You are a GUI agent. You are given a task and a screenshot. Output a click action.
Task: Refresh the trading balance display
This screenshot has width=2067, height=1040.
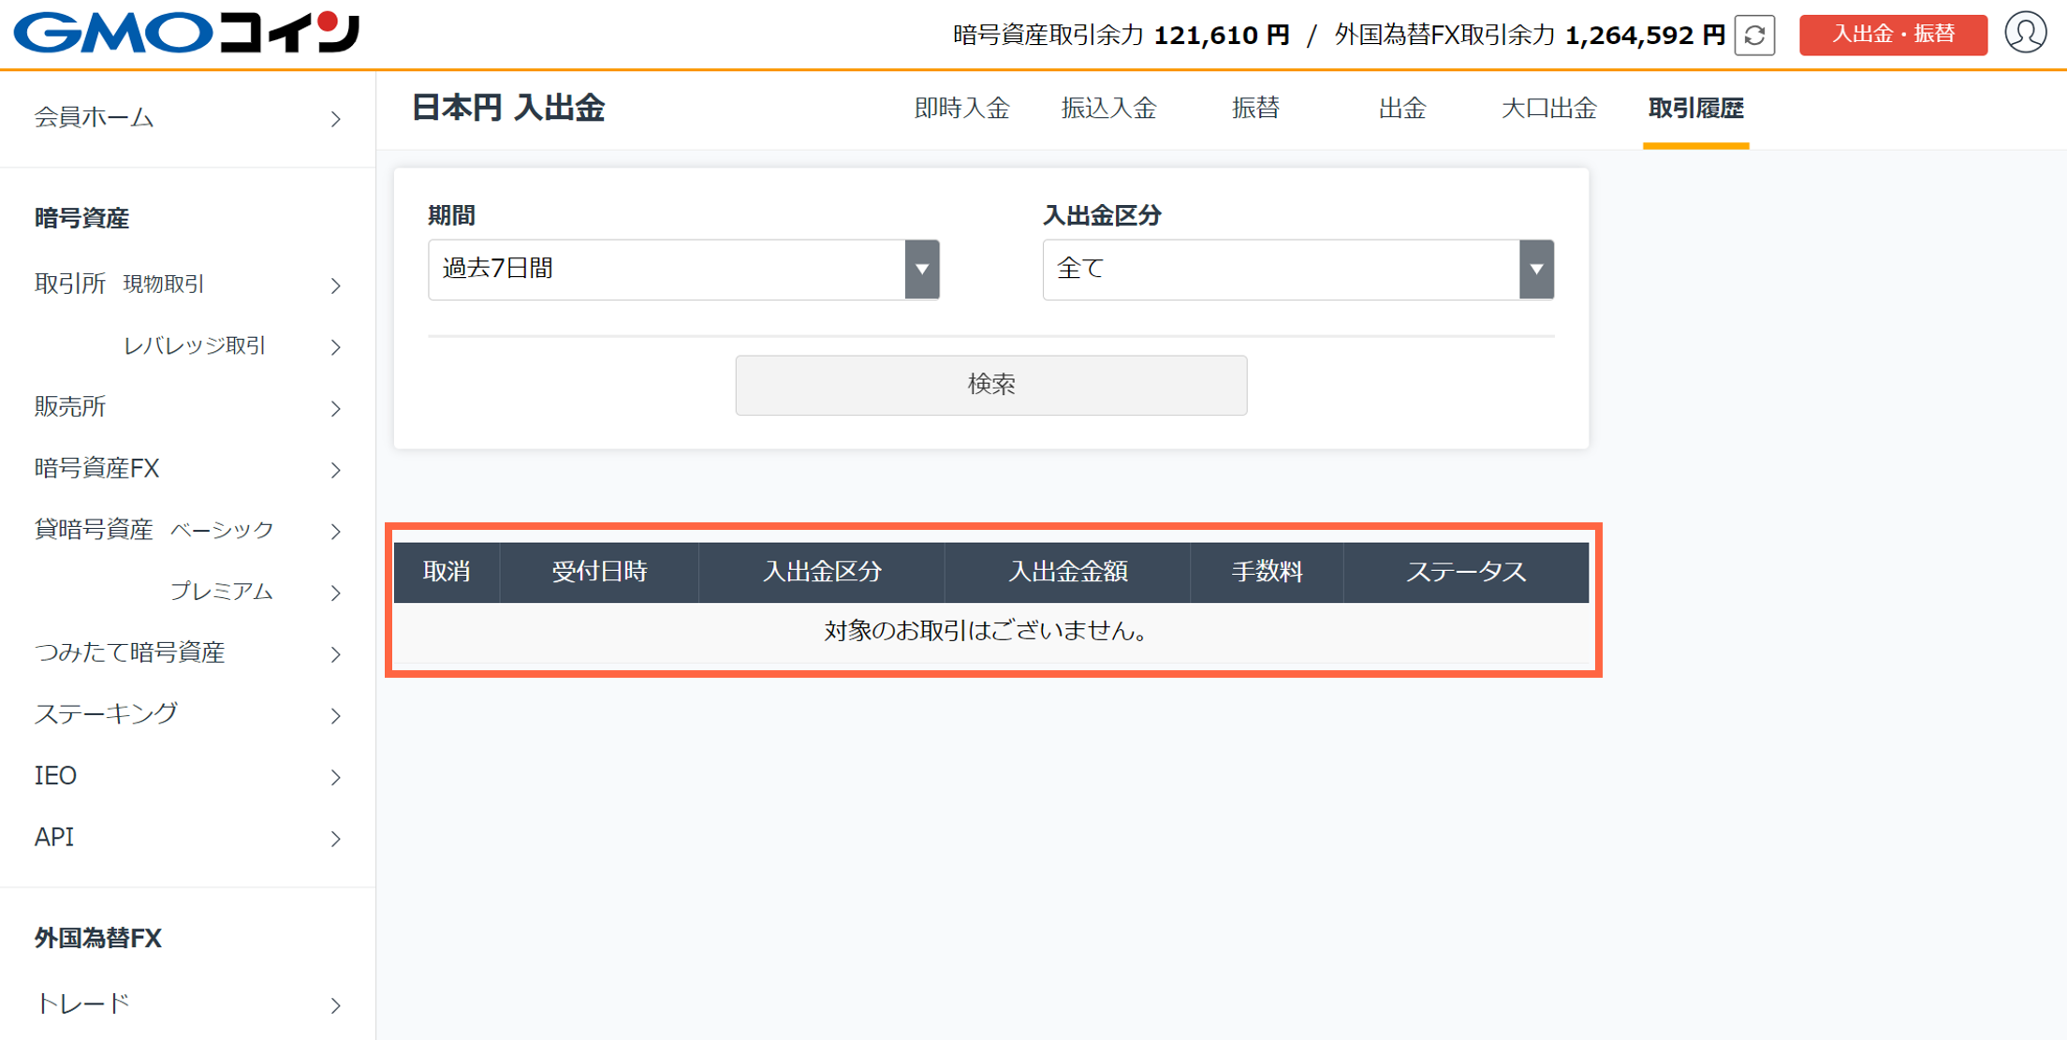[1755, 35]
